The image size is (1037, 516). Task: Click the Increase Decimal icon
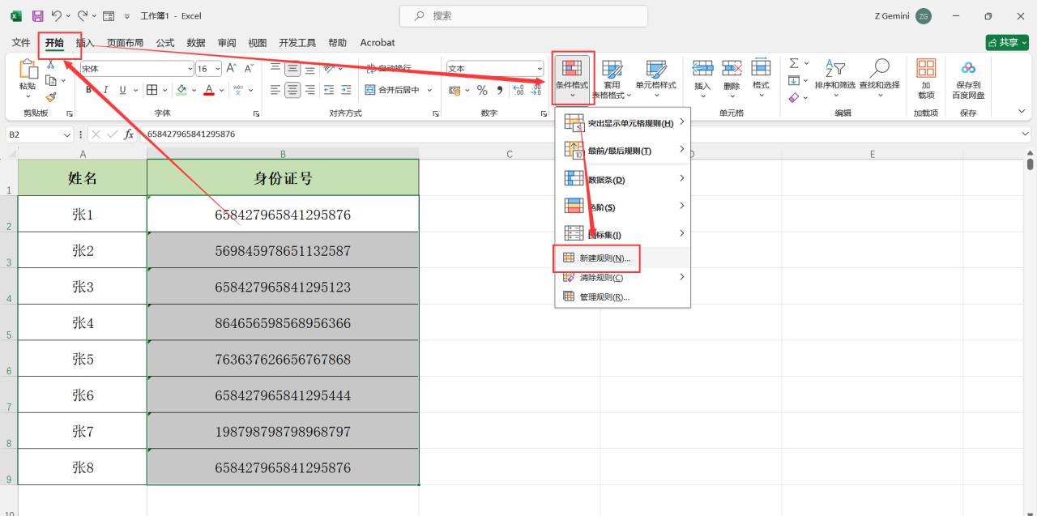518,90
